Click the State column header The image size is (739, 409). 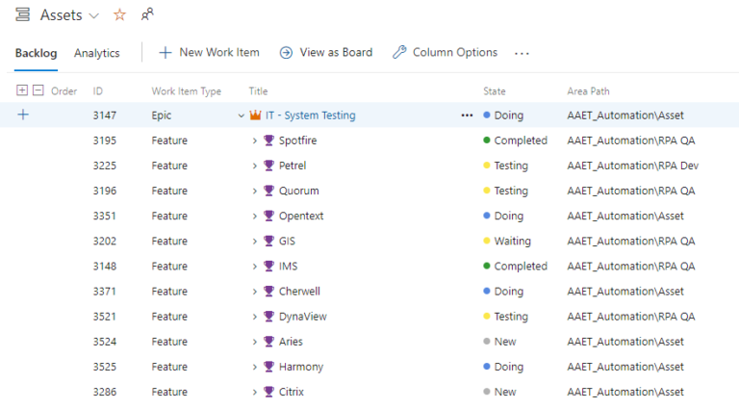tap(495, 91)
